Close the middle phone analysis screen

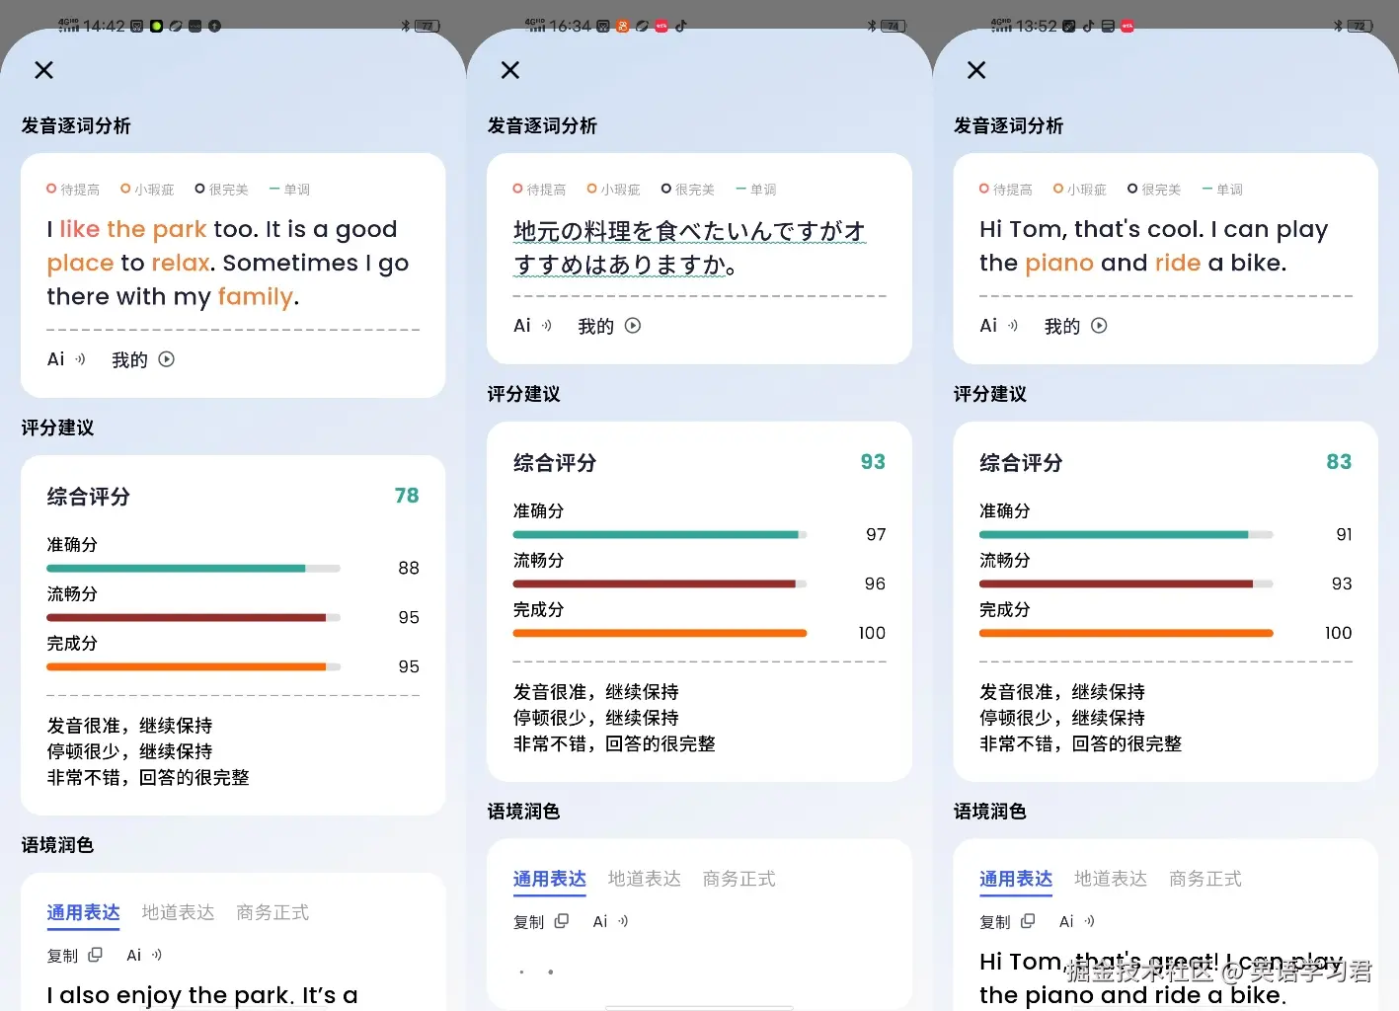[x=509, y=70]
